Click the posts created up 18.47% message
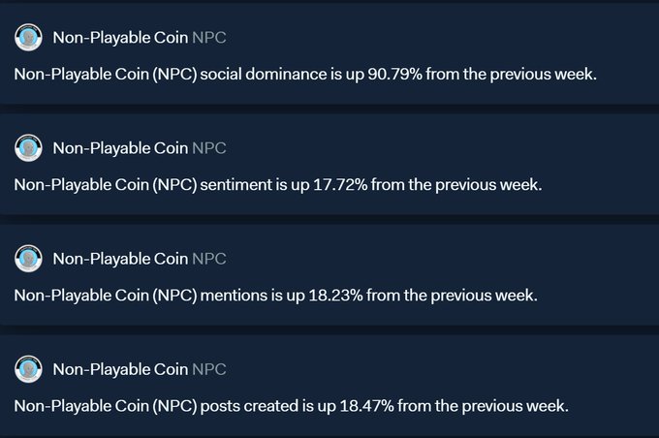Viewport: 659px width, 438px height. [x=292, y=406]
